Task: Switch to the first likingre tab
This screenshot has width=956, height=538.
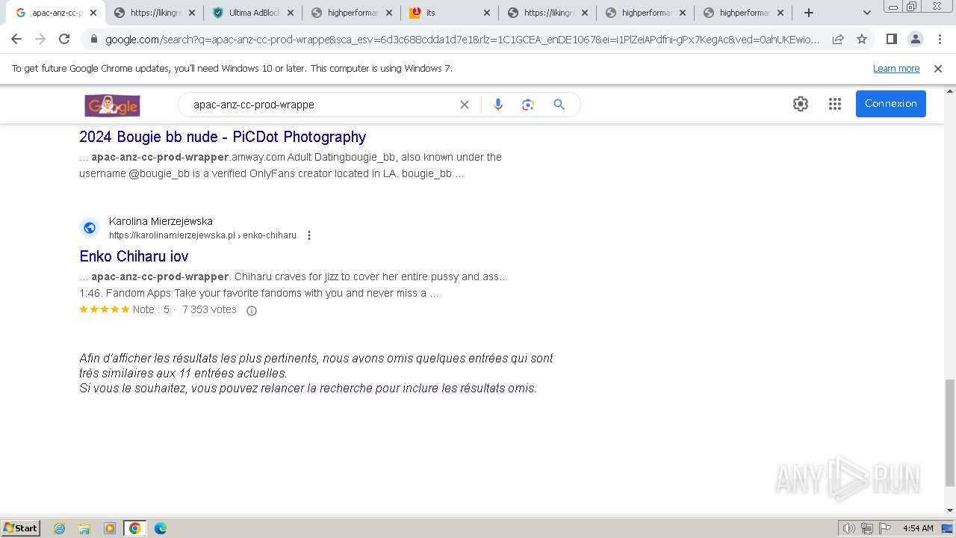Action: point(155,13)
